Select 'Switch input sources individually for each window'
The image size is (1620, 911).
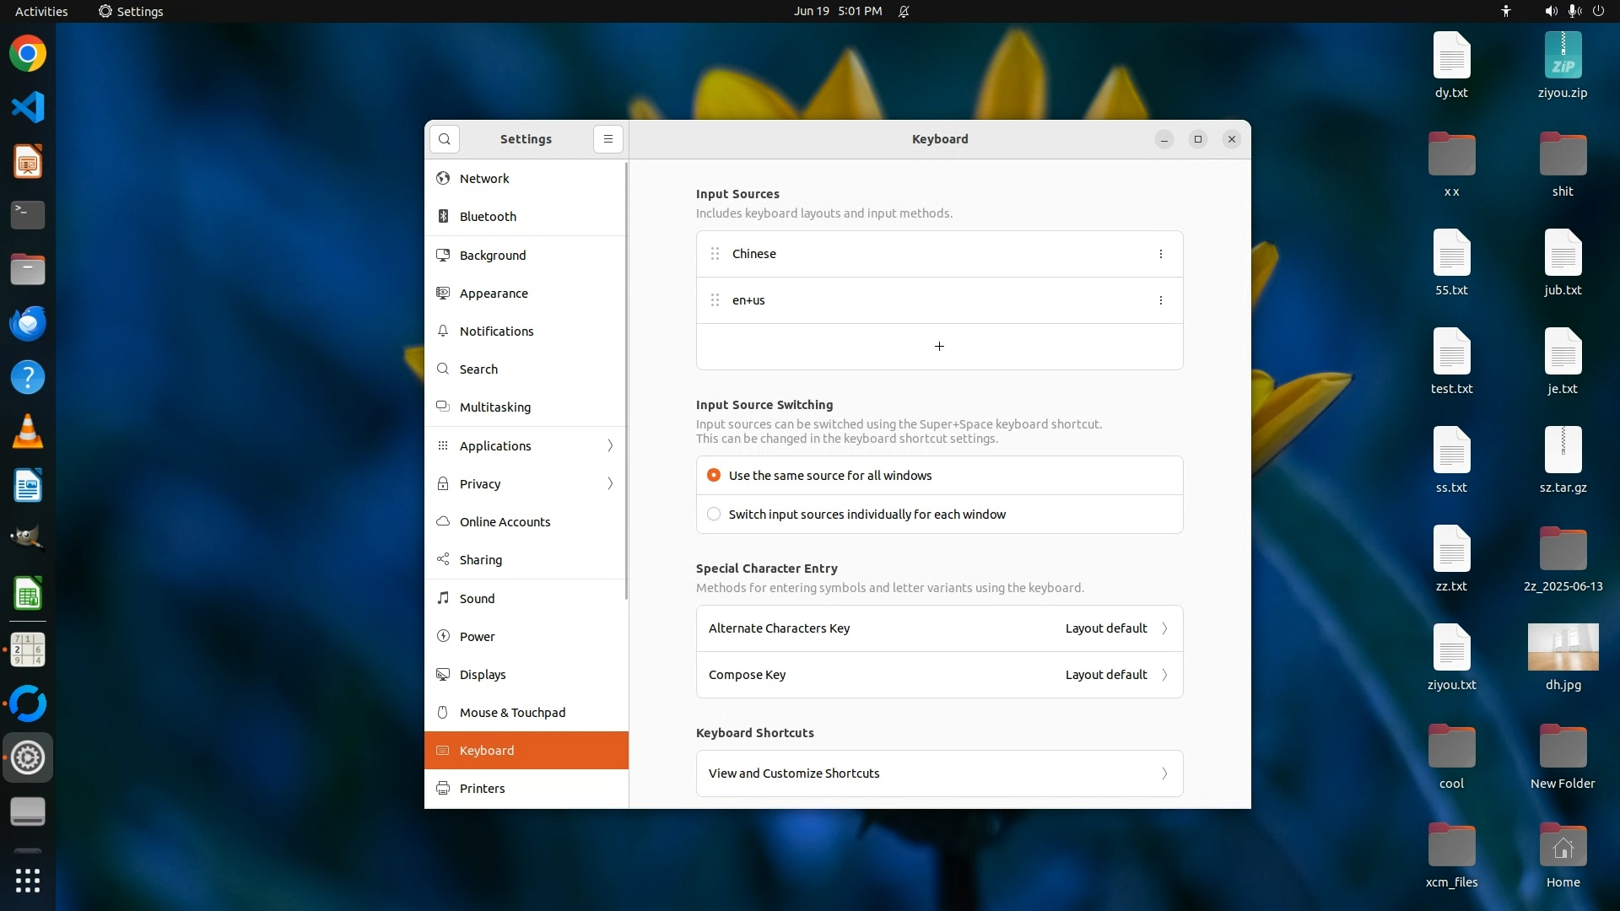[x=714, y=515]
